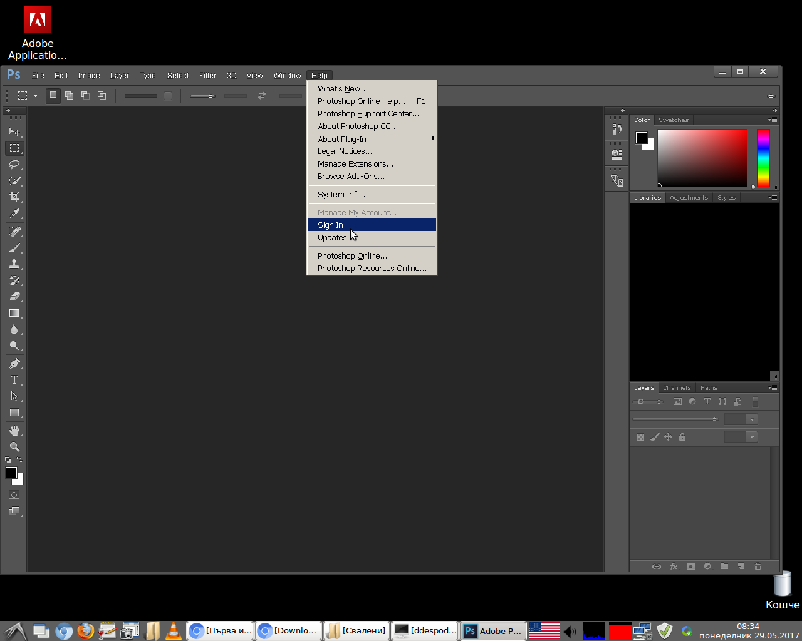
Task: Click the fx layer style icon
Action: (674, 566)
